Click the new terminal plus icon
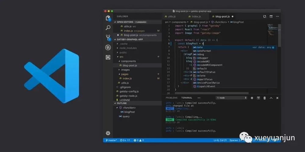Screen dimensions: 305x152 tap(252, 98)
